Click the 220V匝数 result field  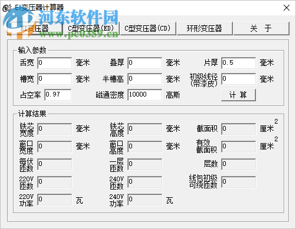tap(55, 182)
